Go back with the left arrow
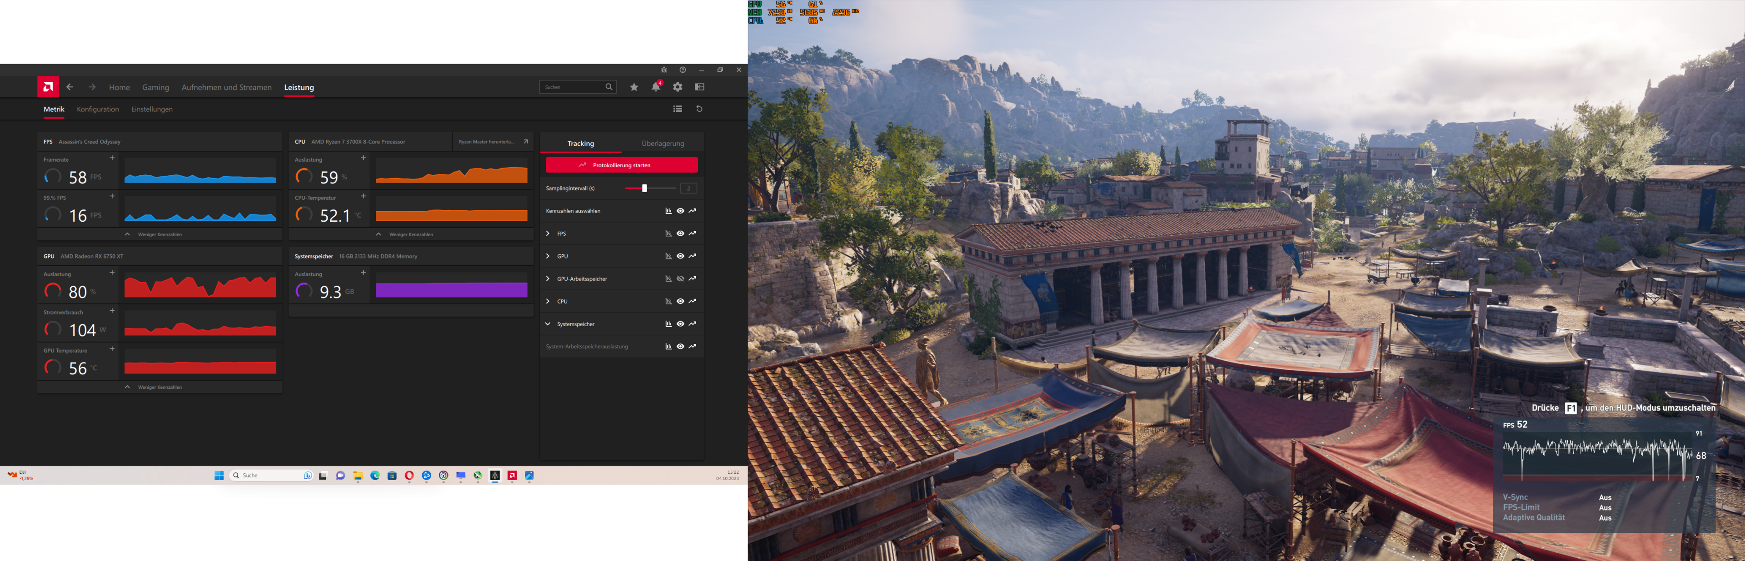Image resolution: width=1745 pixels, height=561 pixels. pyautogui.click(x=70, y=87)
